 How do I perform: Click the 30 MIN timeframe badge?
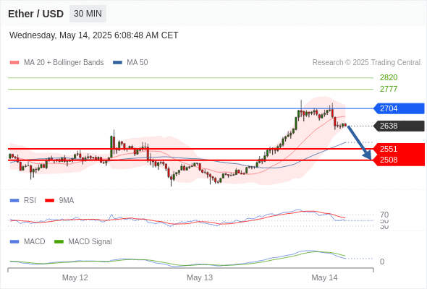coord(88,14)
